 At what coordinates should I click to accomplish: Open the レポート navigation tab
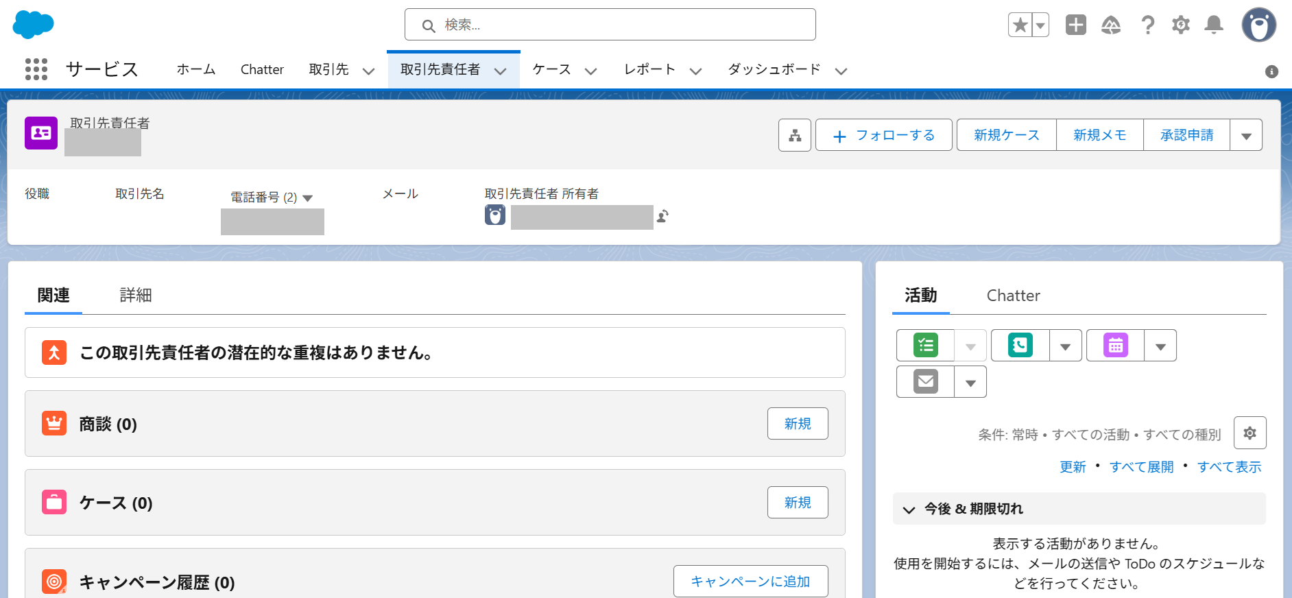click(x=650, y=69)
